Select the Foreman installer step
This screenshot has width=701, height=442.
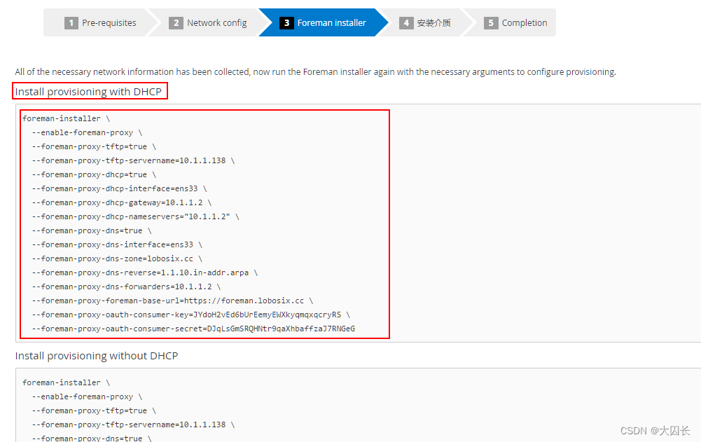pyautogui.click(x=323, y=23)
